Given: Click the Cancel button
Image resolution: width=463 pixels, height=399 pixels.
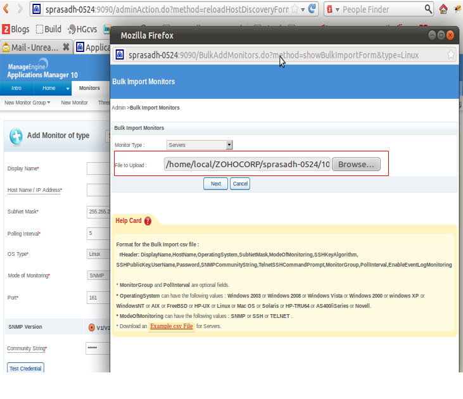Looking at the screenshot, I should click(240, 184).
